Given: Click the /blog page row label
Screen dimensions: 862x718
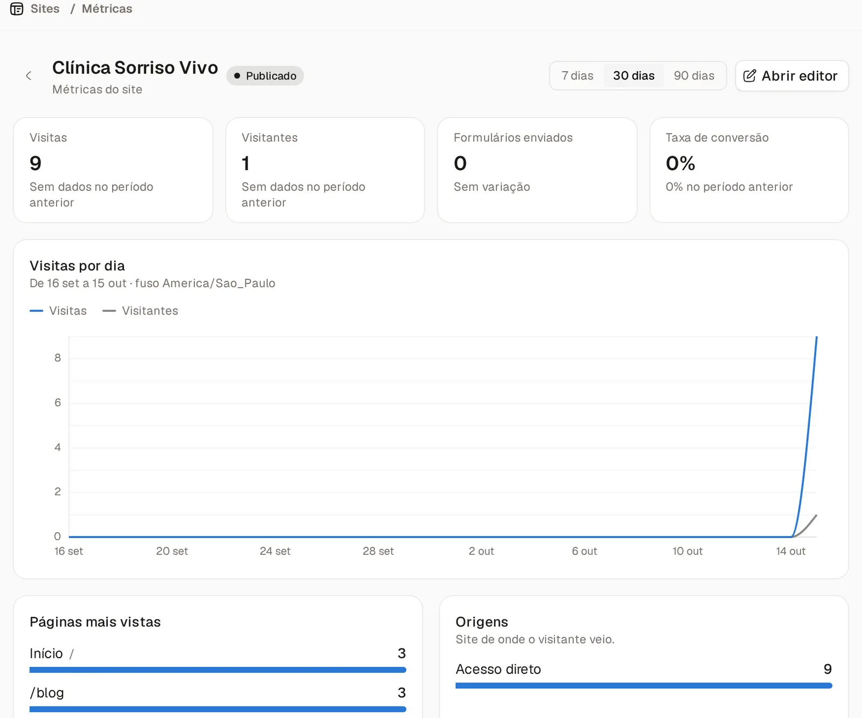Looking at the screenshot, I should [x=47, y=693].
